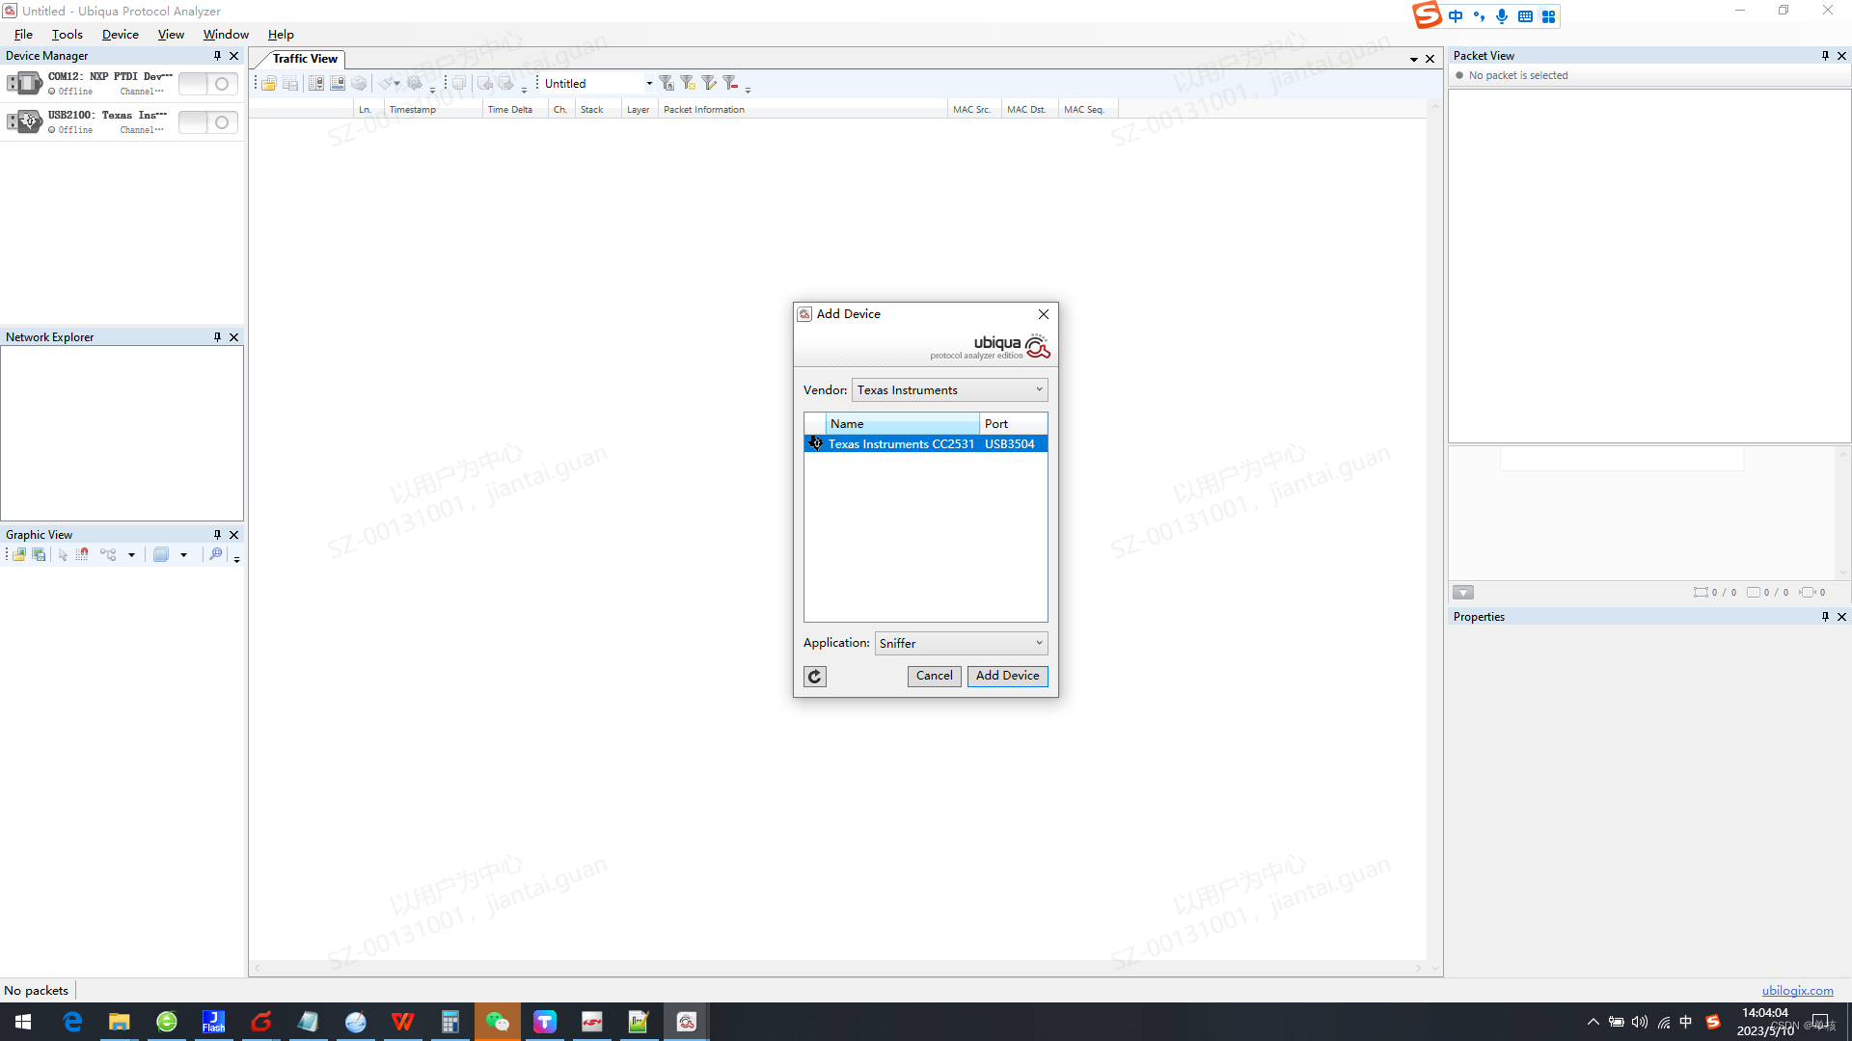The height and width of the screenshot is (1041, 1852).
Task: Expand node layout dropdown in Graphic View
Action: pyautogui.click(x=131, y=555)
